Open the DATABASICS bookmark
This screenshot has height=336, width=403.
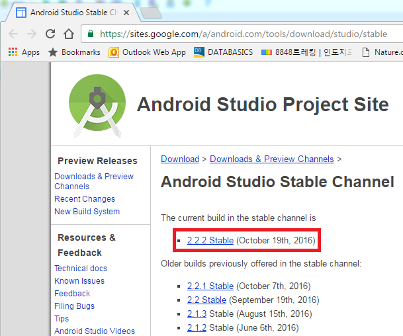pyautogui.click(x=224, y=52)
